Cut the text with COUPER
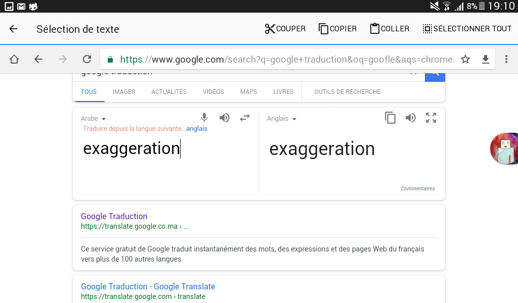This screenshot has width=518, height=303. click(285, 29)
